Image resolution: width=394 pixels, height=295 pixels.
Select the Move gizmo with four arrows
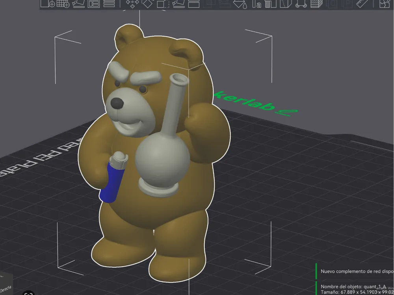pos(132,4)
